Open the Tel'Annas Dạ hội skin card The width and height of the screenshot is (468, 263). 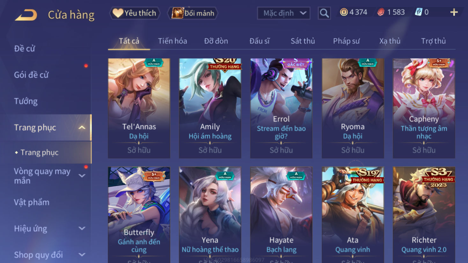(139, 108)
